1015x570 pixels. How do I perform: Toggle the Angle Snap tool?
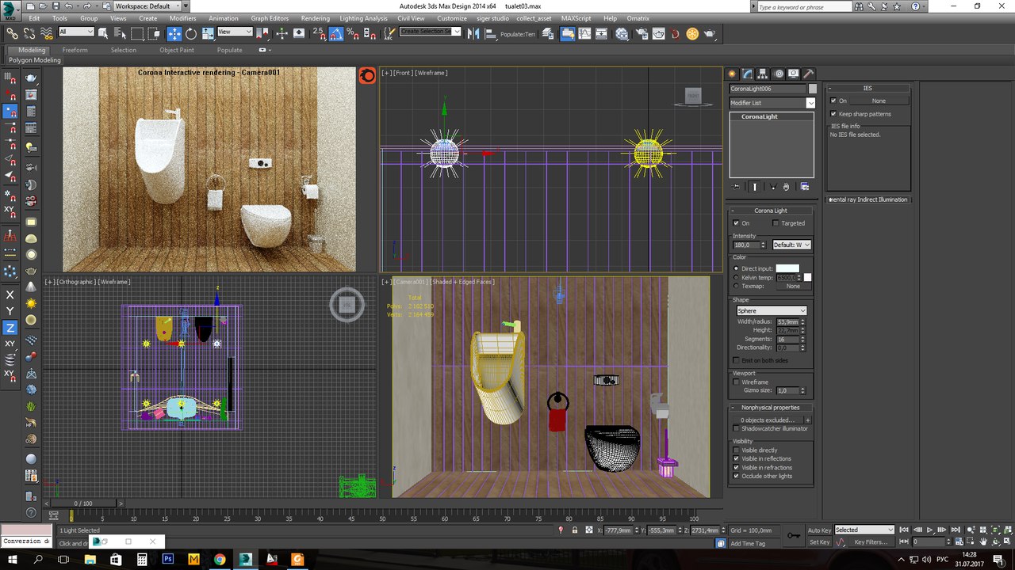[x=335, y=33]
